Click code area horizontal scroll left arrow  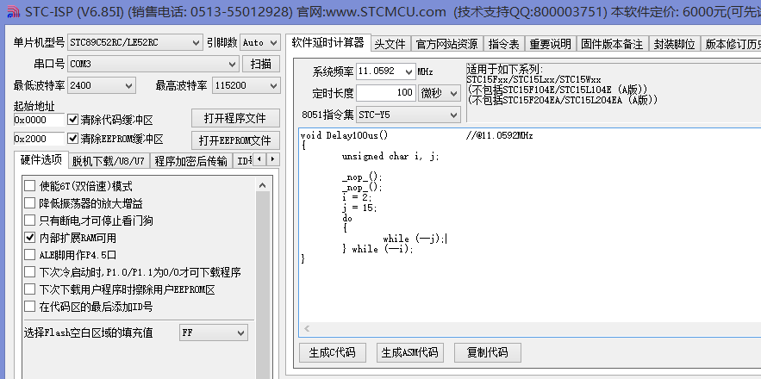click(x=307, y=329)
